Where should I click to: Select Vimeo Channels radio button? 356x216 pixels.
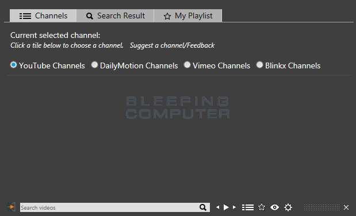(187, 65)
